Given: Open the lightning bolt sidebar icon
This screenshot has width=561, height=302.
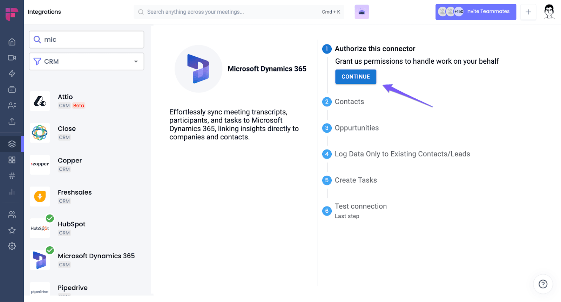Looking at the screenshot, I should coord(12,73).
